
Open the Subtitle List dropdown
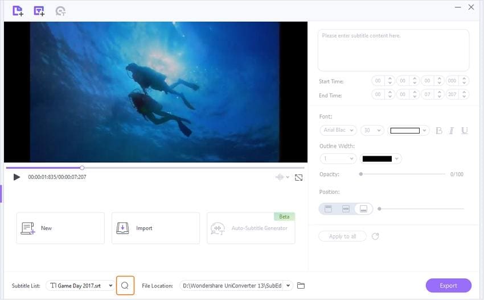click(x=80, y=286)
